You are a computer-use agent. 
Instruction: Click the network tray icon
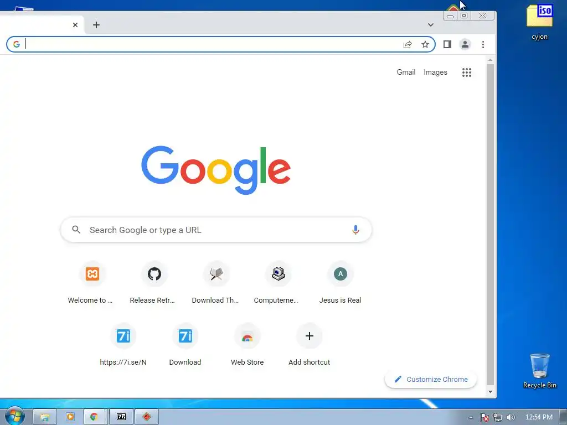[x=498, y=417]
